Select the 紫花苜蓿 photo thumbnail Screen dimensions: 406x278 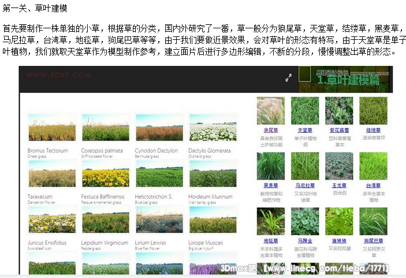[x=339, y=110]
